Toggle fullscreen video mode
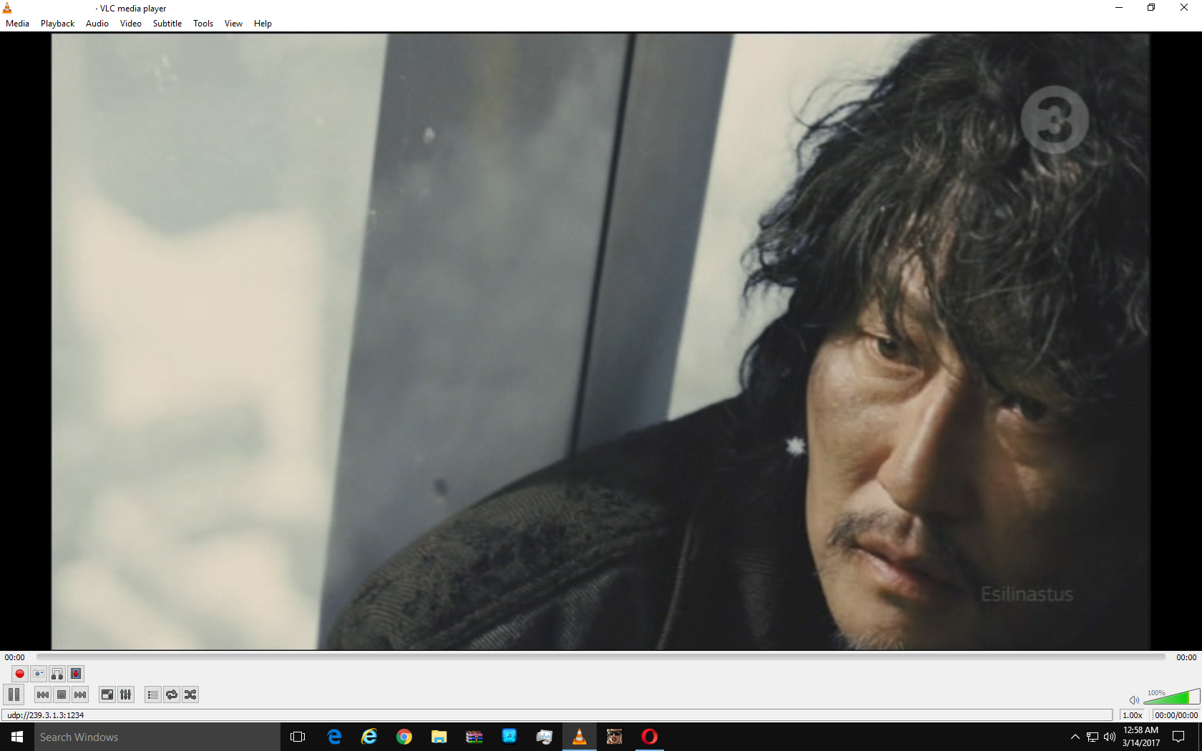Viewport: 1202px width, 751px height. pyautogui.click(x=107, y=694)
